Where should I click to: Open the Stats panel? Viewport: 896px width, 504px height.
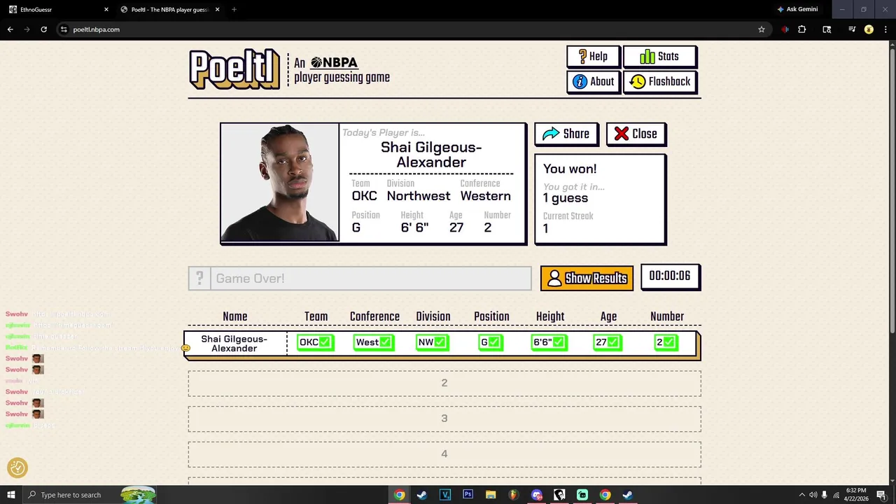659,57
